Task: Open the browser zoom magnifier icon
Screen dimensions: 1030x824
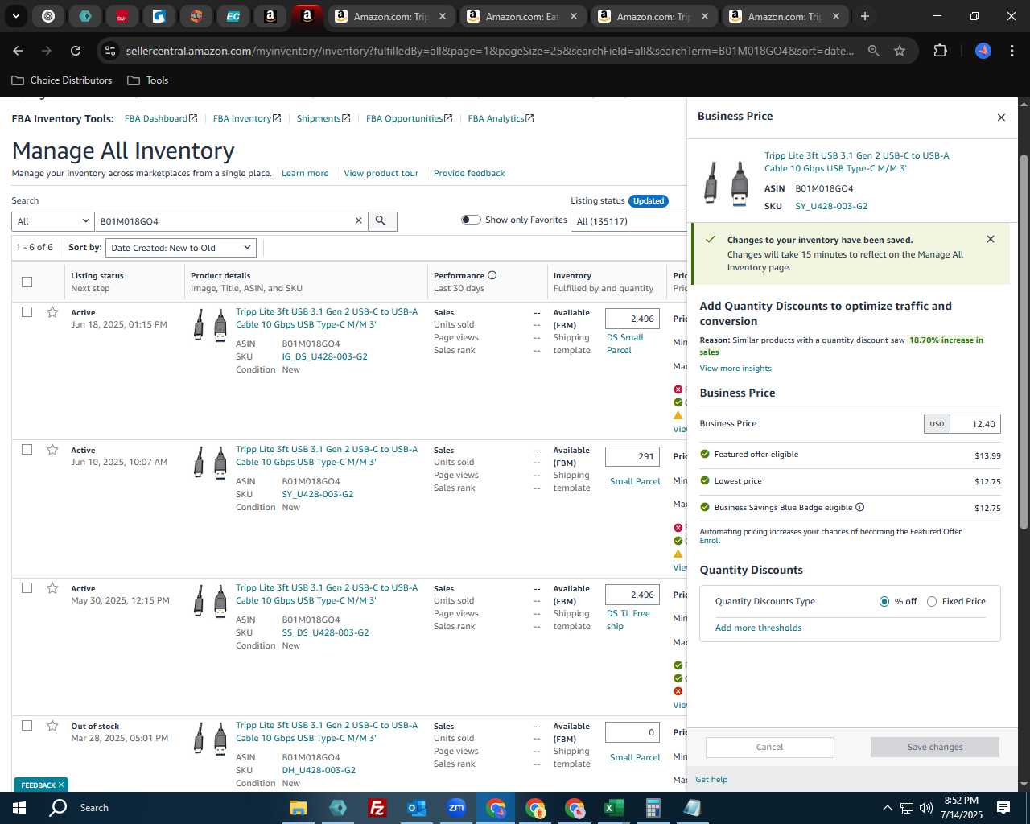Action: [x=873, y=51]
